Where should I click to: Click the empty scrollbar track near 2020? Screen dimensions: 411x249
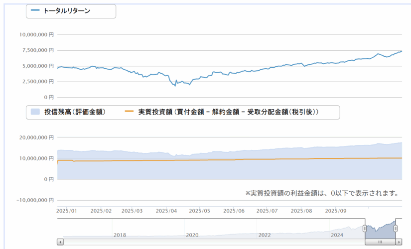coord(192,242)
